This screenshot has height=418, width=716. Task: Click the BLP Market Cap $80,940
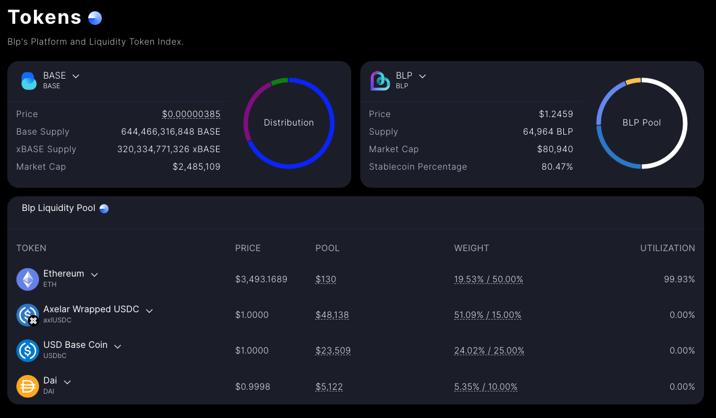pos(555,149)
